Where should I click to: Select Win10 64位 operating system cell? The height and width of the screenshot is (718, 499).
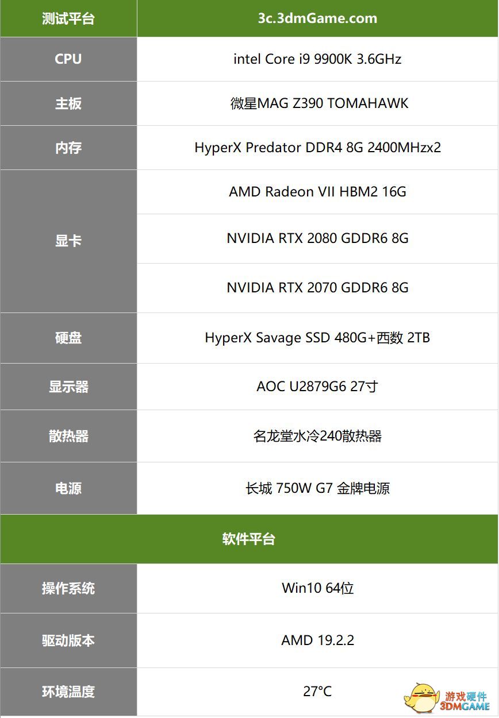[x=318, y=588]
